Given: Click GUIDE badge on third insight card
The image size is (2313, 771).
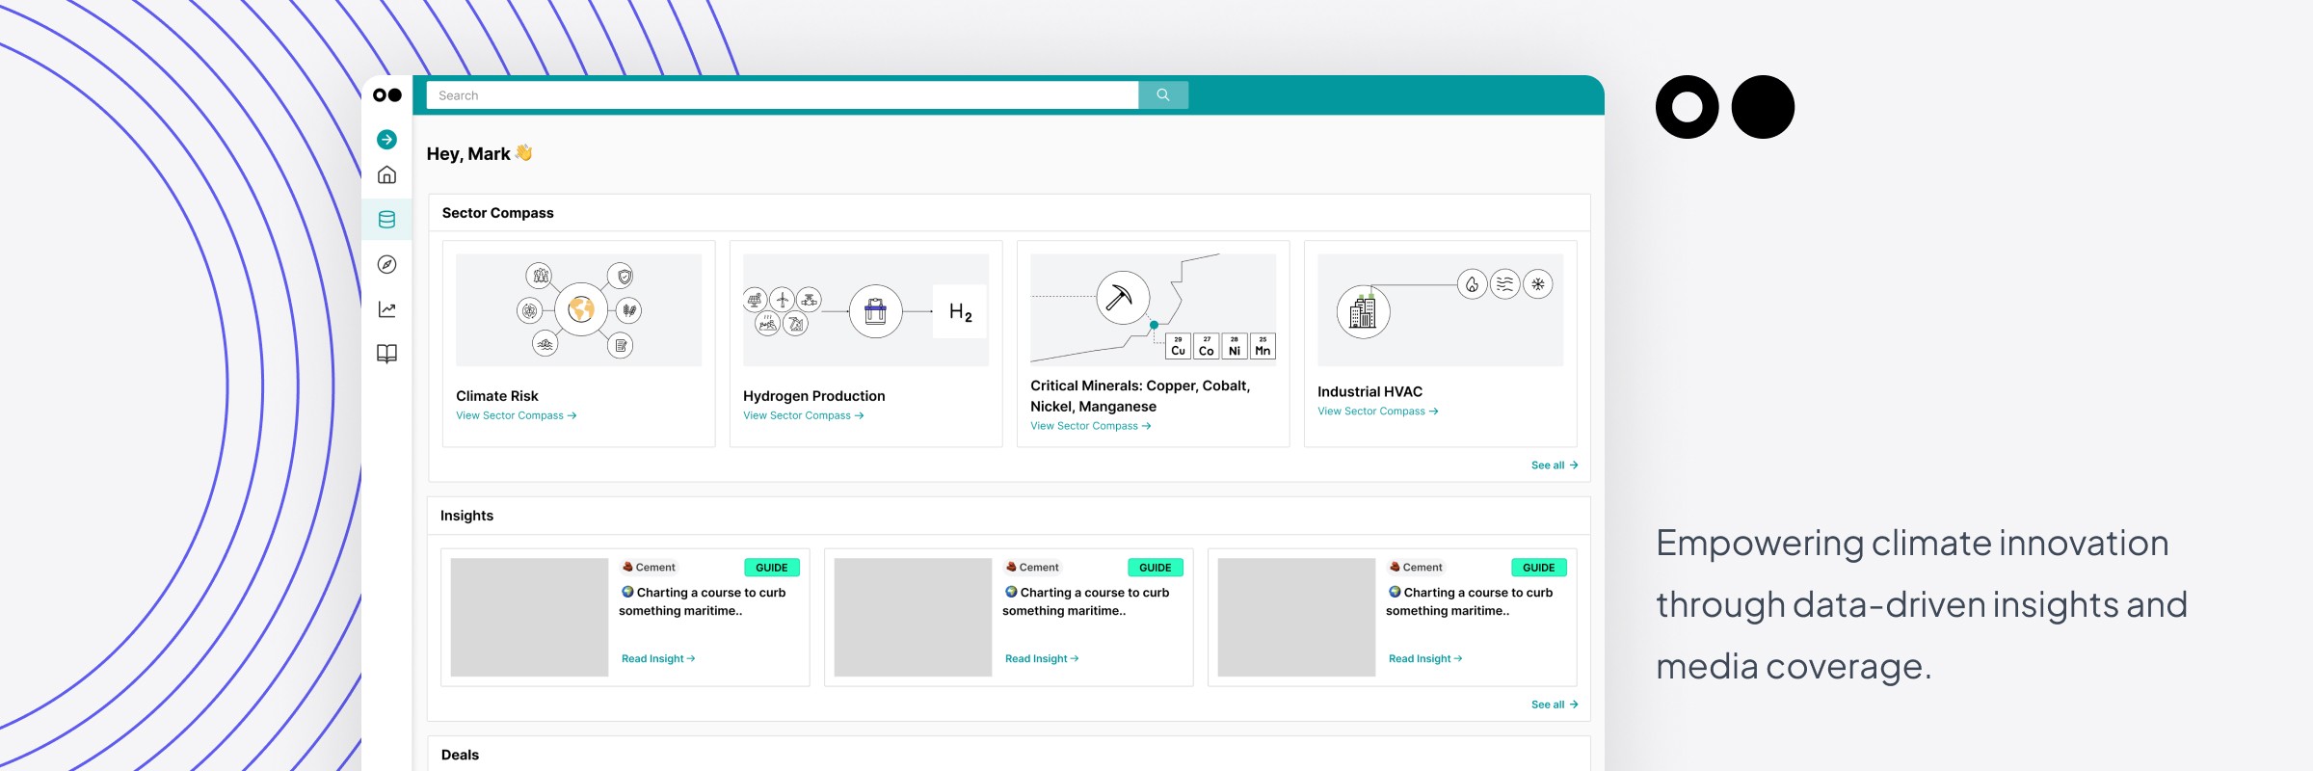Looking at the screenshot, I should point(1539,568).
